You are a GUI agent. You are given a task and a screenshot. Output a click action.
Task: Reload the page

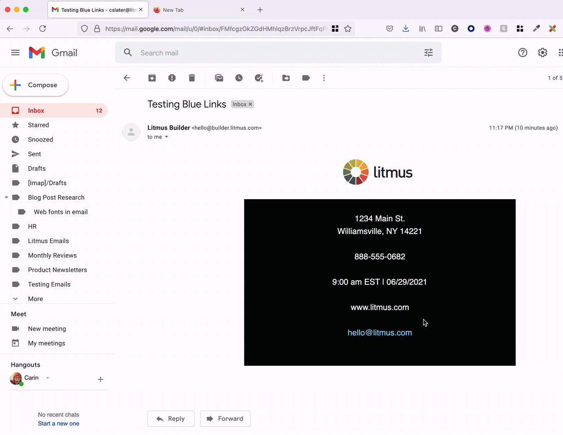tap(43, 29)
